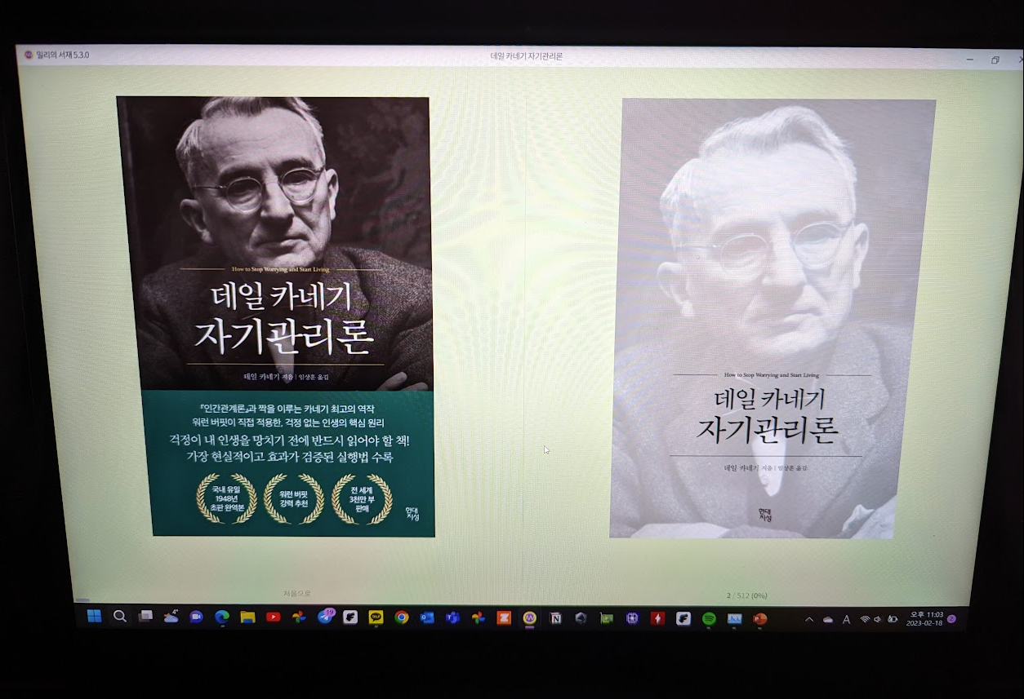Launch Microsoft Edge from taskbar
This screenshot has width=1024, height=699.
221,617
